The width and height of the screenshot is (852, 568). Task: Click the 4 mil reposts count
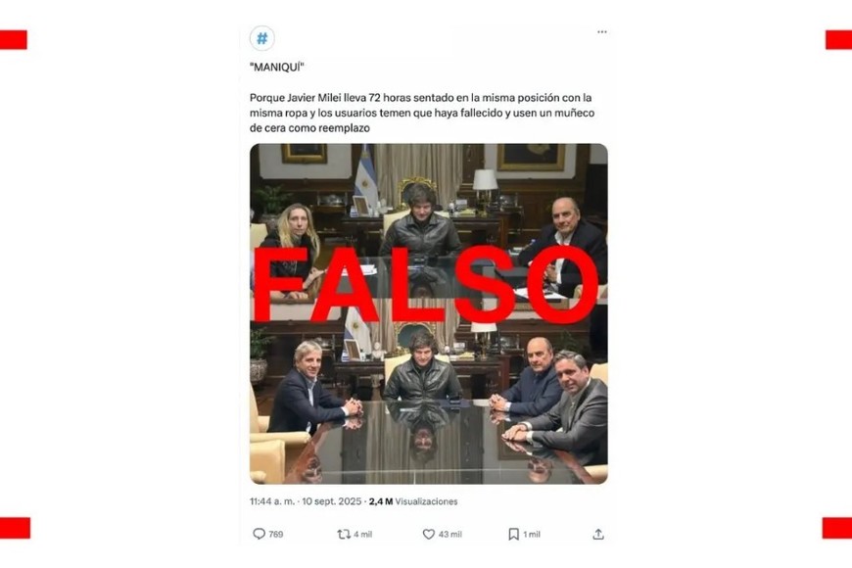[x=363, y=535]
